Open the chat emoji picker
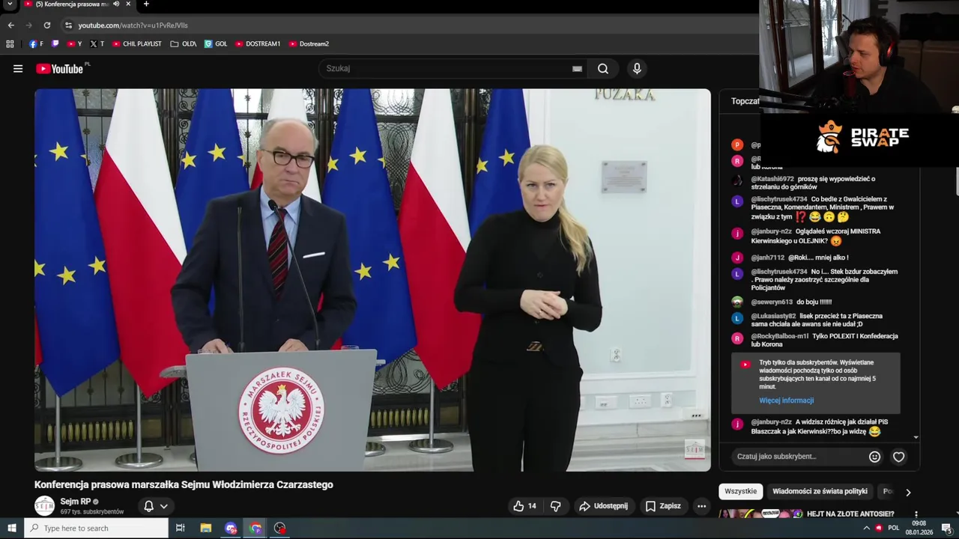Screen dimensions: 959x539 [x=874, y=457]
